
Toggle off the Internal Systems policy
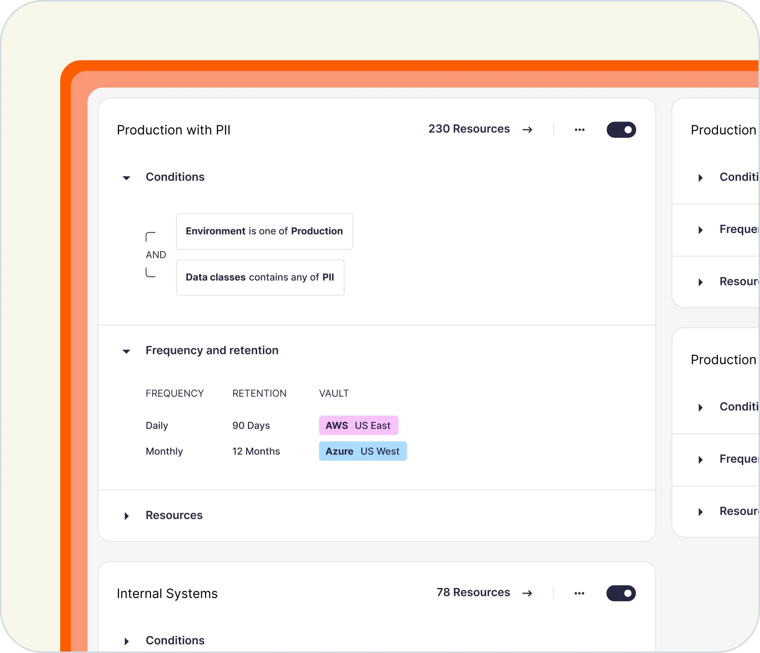pyautogui.click(x=621, y=593)
